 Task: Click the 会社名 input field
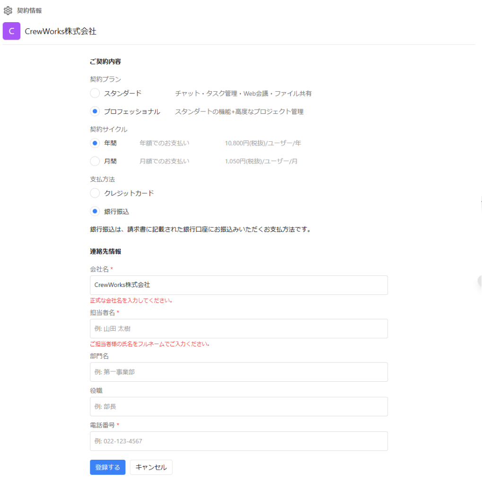[238, 285]
